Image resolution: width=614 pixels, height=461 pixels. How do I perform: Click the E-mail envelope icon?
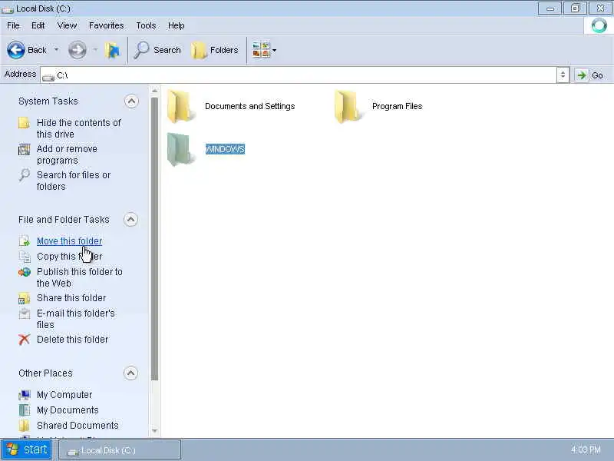click(x=25, y=313)
